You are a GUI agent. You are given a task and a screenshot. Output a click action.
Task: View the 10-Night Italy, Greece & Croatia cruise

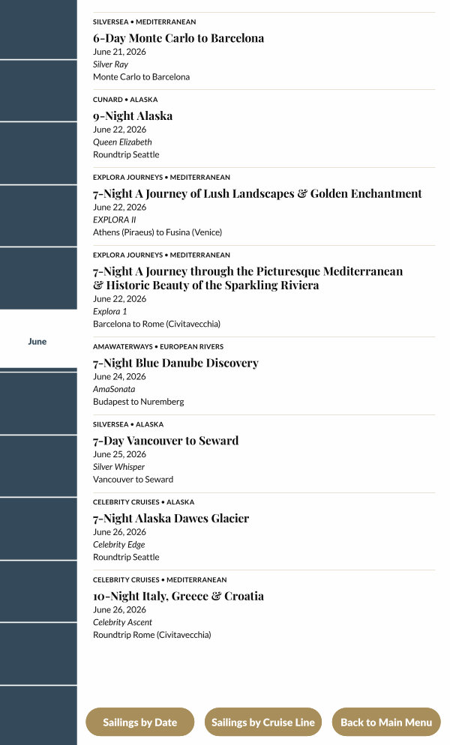click(x=178, y=597)
